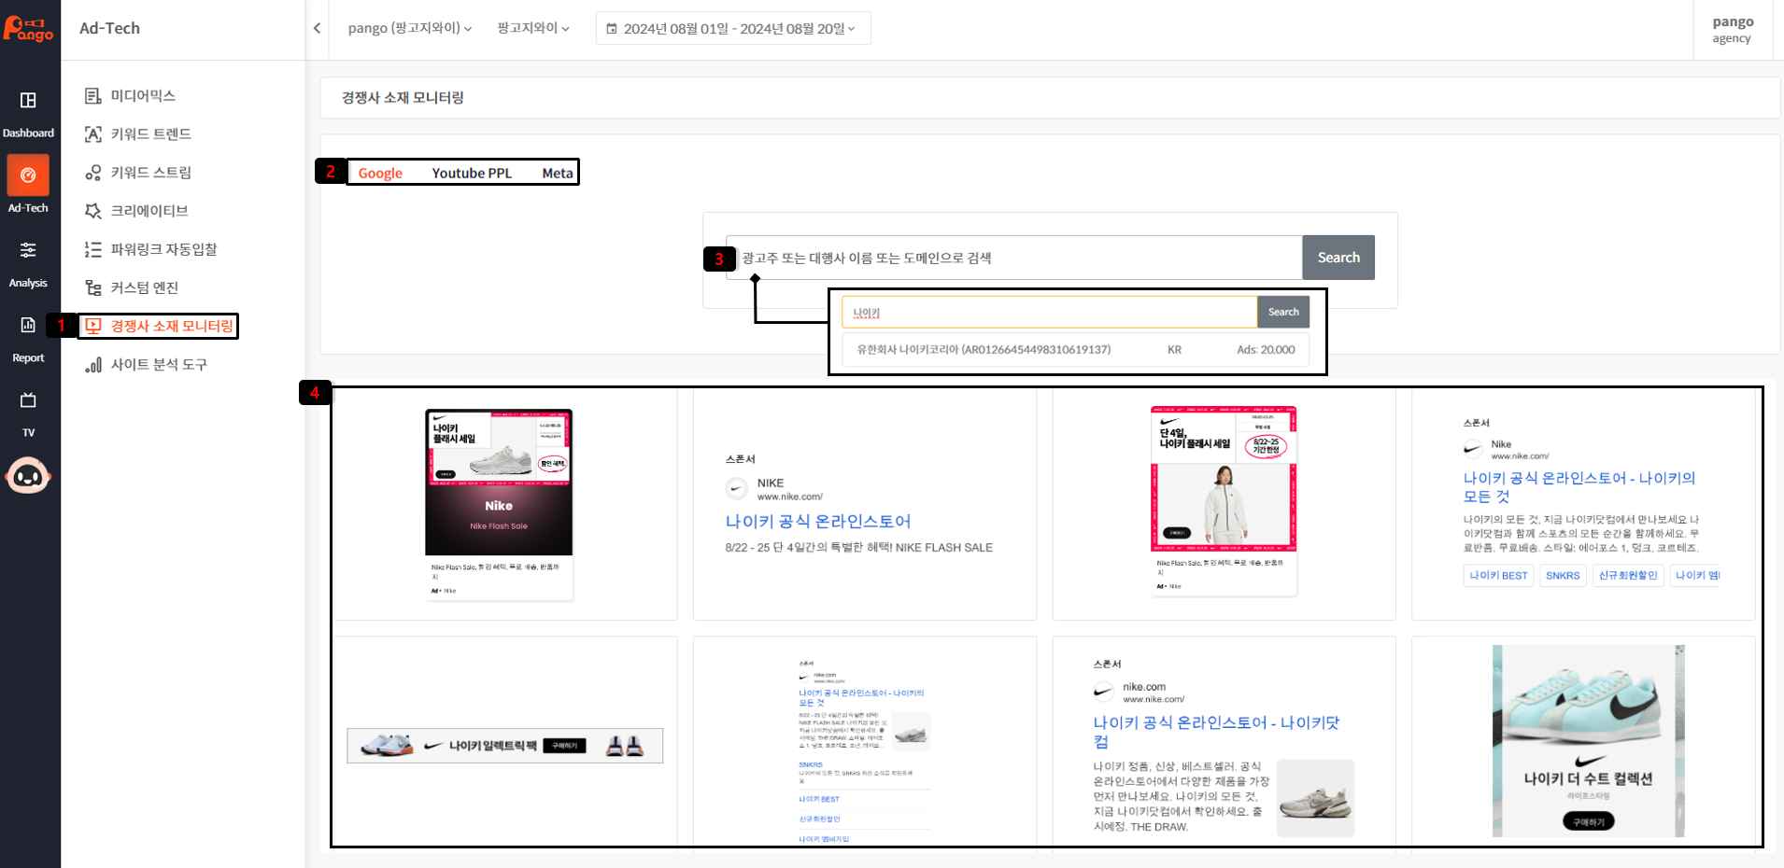Open 크리에이티브 menu item
Viewport: 1784px width, 868px height.
[x=149, y=211]
